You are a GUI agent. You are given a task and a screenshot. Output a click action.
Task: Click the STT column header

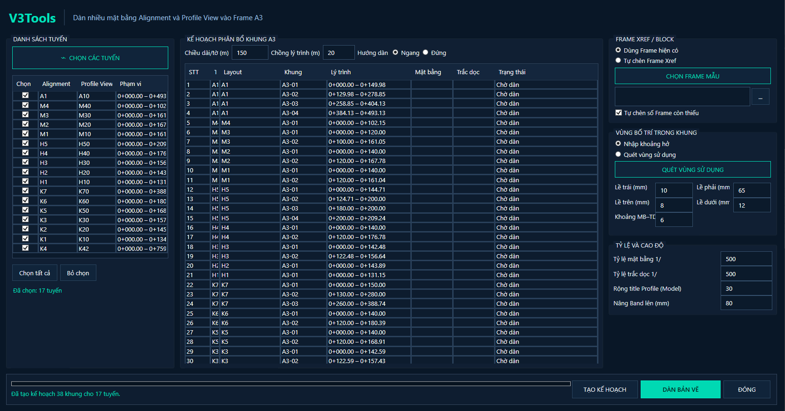tap(194, 72)
